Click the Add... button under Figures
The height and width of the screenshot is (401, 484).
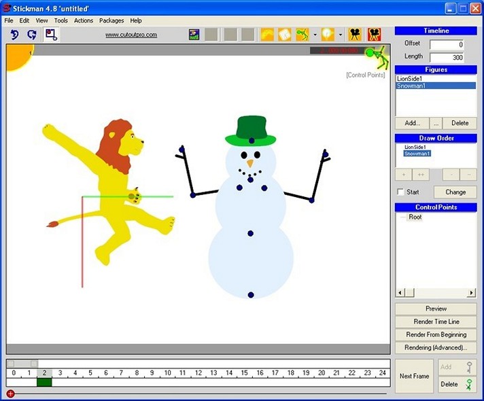pos(412,123)
